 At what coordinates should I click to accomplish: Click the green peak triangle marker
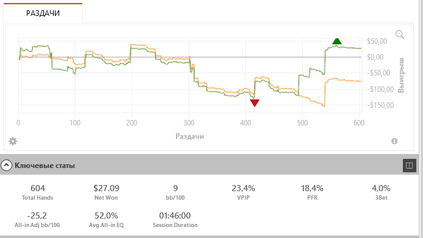[x=337, y=41]
